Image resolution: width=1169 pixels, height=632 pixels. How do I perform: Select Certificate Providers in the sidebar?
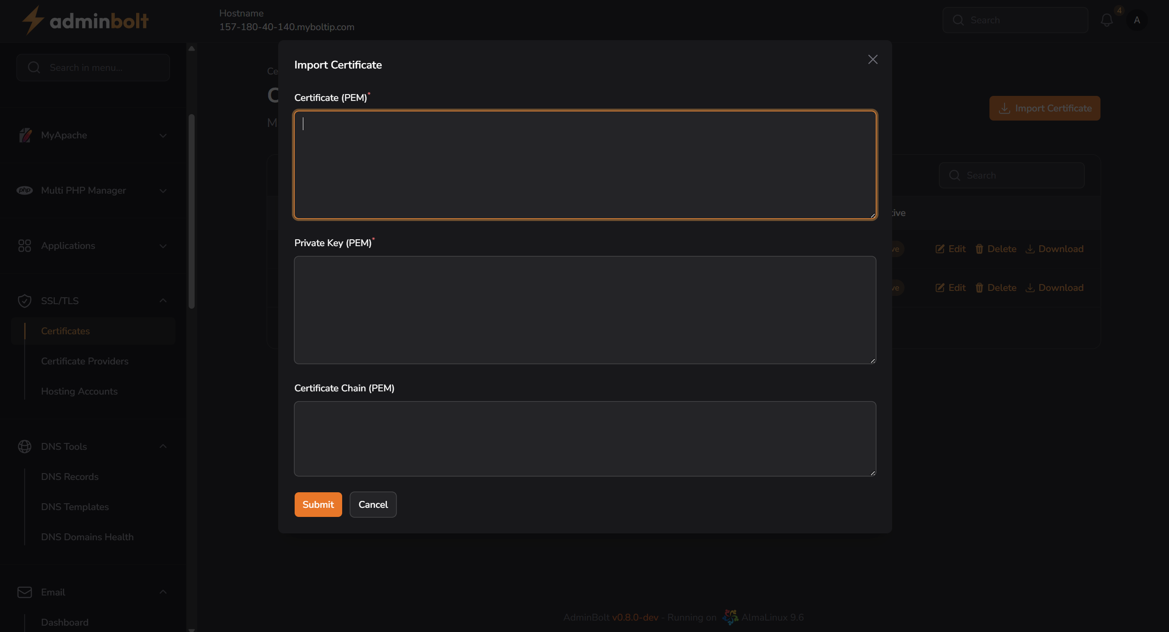[84, 361]
